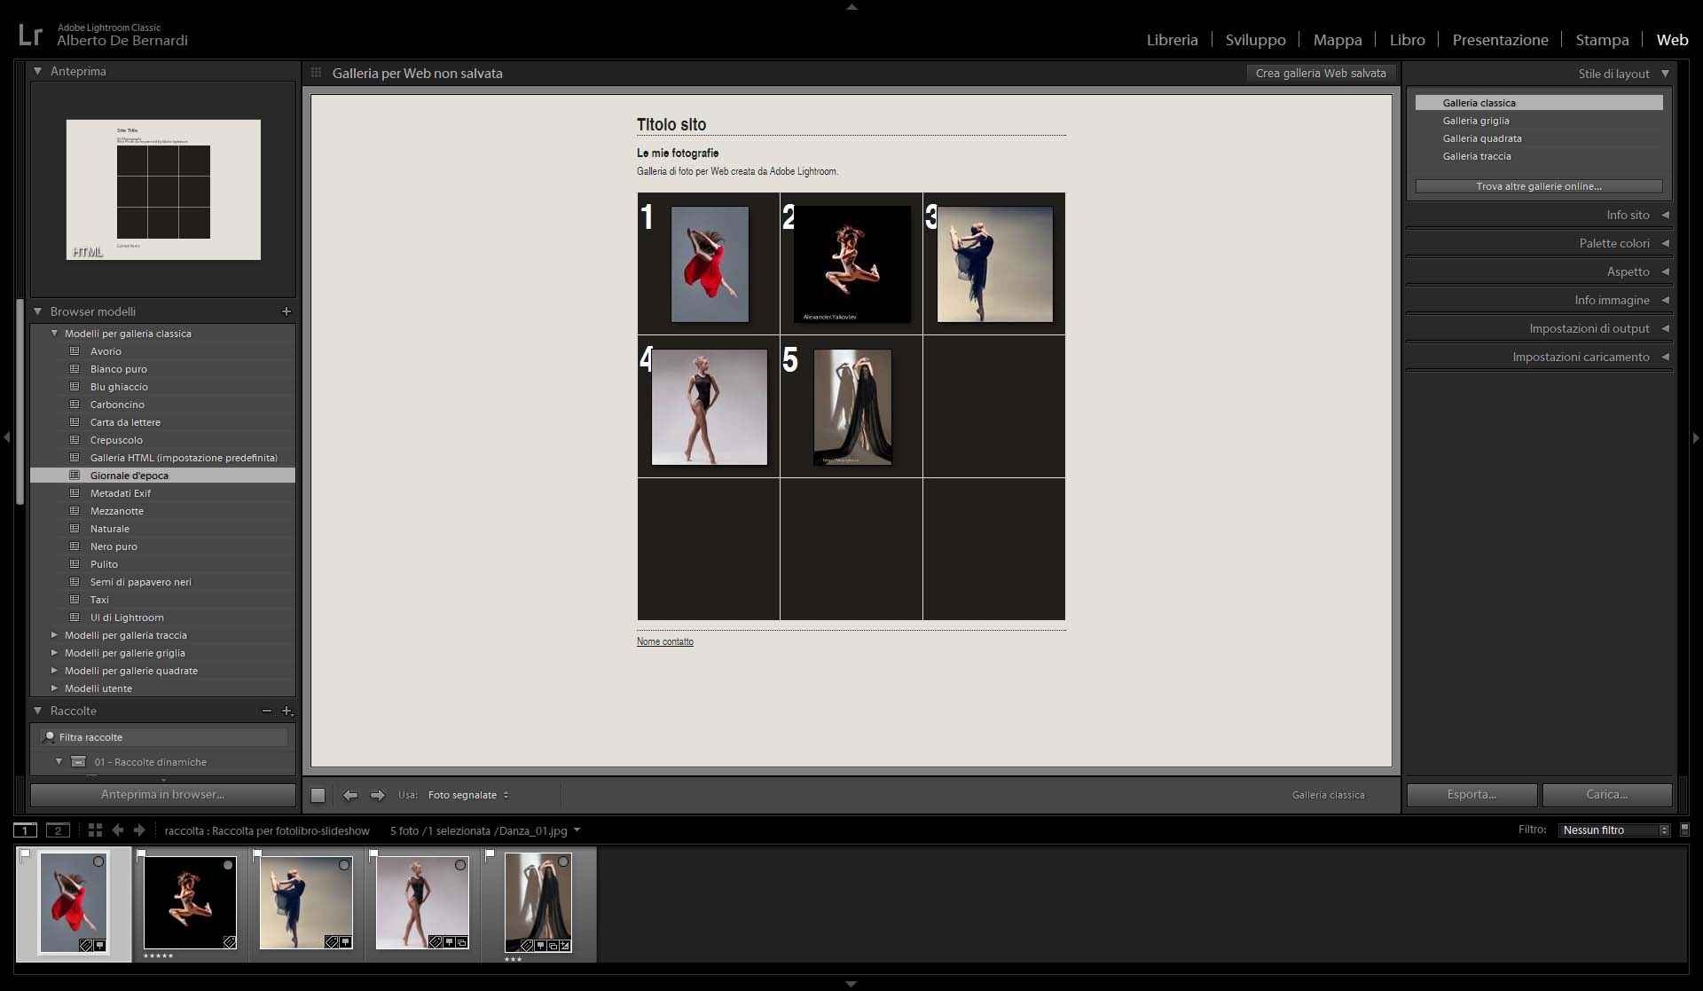Go to next photo with toolbar arrow
Viewport: 1703px width, 991px height.
(378, 795)
